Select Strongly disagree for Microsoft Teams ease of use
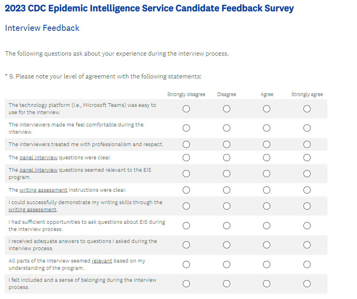357x299 pixels. [x=186, y=109]
